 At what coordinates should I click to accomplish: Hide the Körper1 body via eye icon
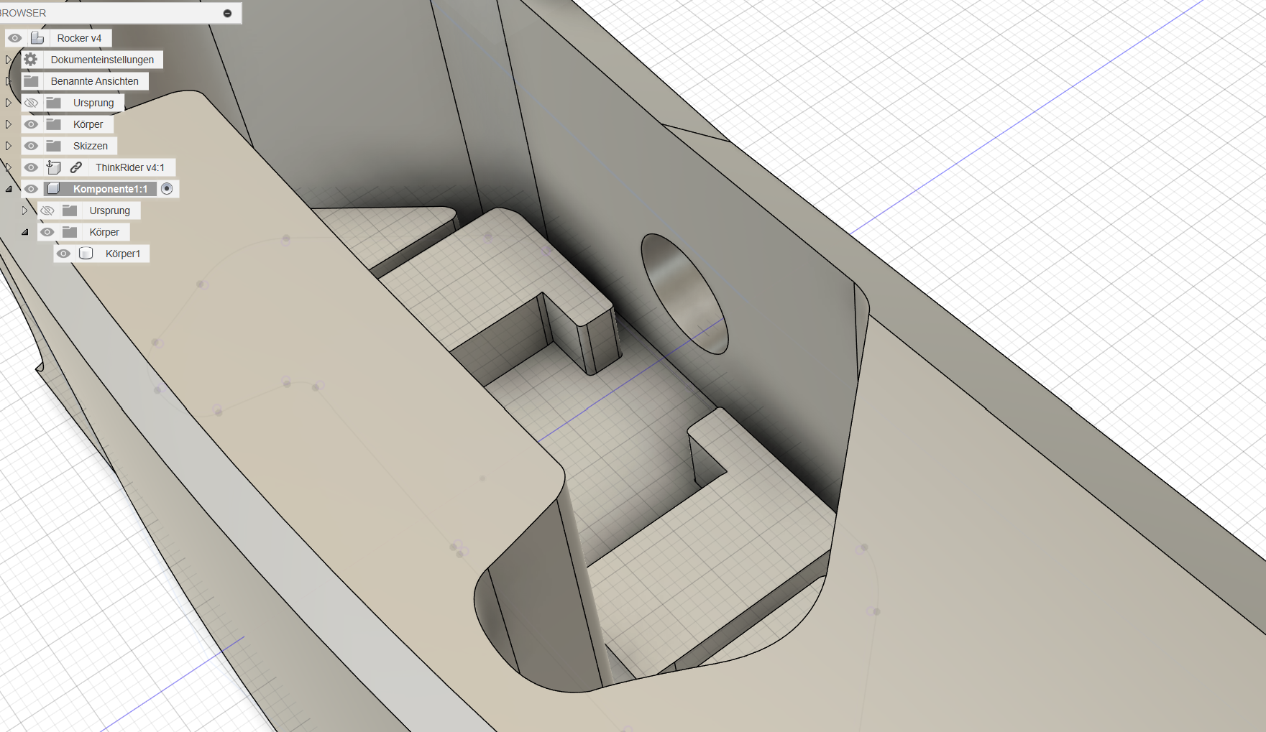click(63, 254)
